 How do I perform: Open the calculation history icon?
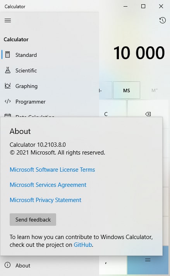(x=163, y=20)
